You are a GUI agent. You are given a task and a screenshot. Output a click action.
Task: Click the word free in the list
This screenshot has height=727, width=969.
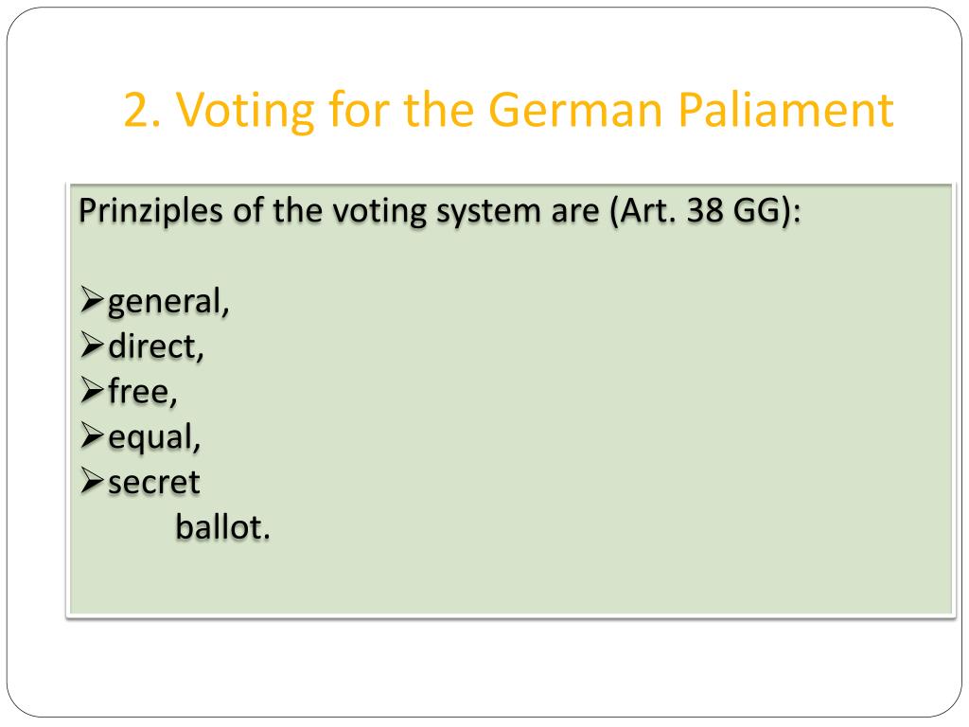click(143, 392)
